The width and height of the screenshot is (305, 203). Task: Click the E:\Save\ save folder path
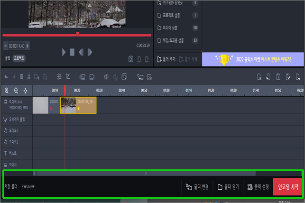pyautogui.click(x=28, y=187)
